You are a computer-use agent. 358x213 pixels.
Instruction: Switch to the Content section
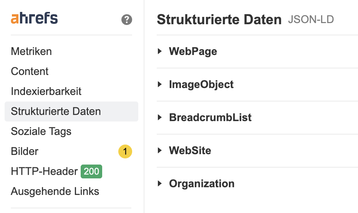click(x=30, y=72)
